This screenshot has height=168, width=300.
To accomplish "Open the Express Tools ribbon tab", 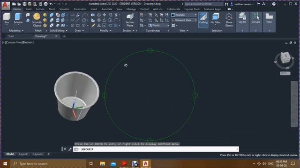I will point(192,9).
